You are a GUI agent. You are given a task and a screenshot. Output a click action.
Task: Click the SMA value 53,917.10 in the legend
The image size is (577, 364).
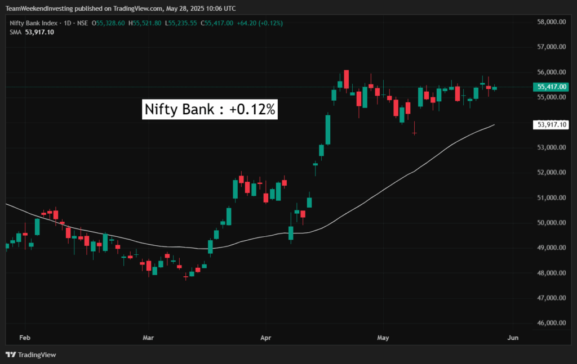pos(39,32)
